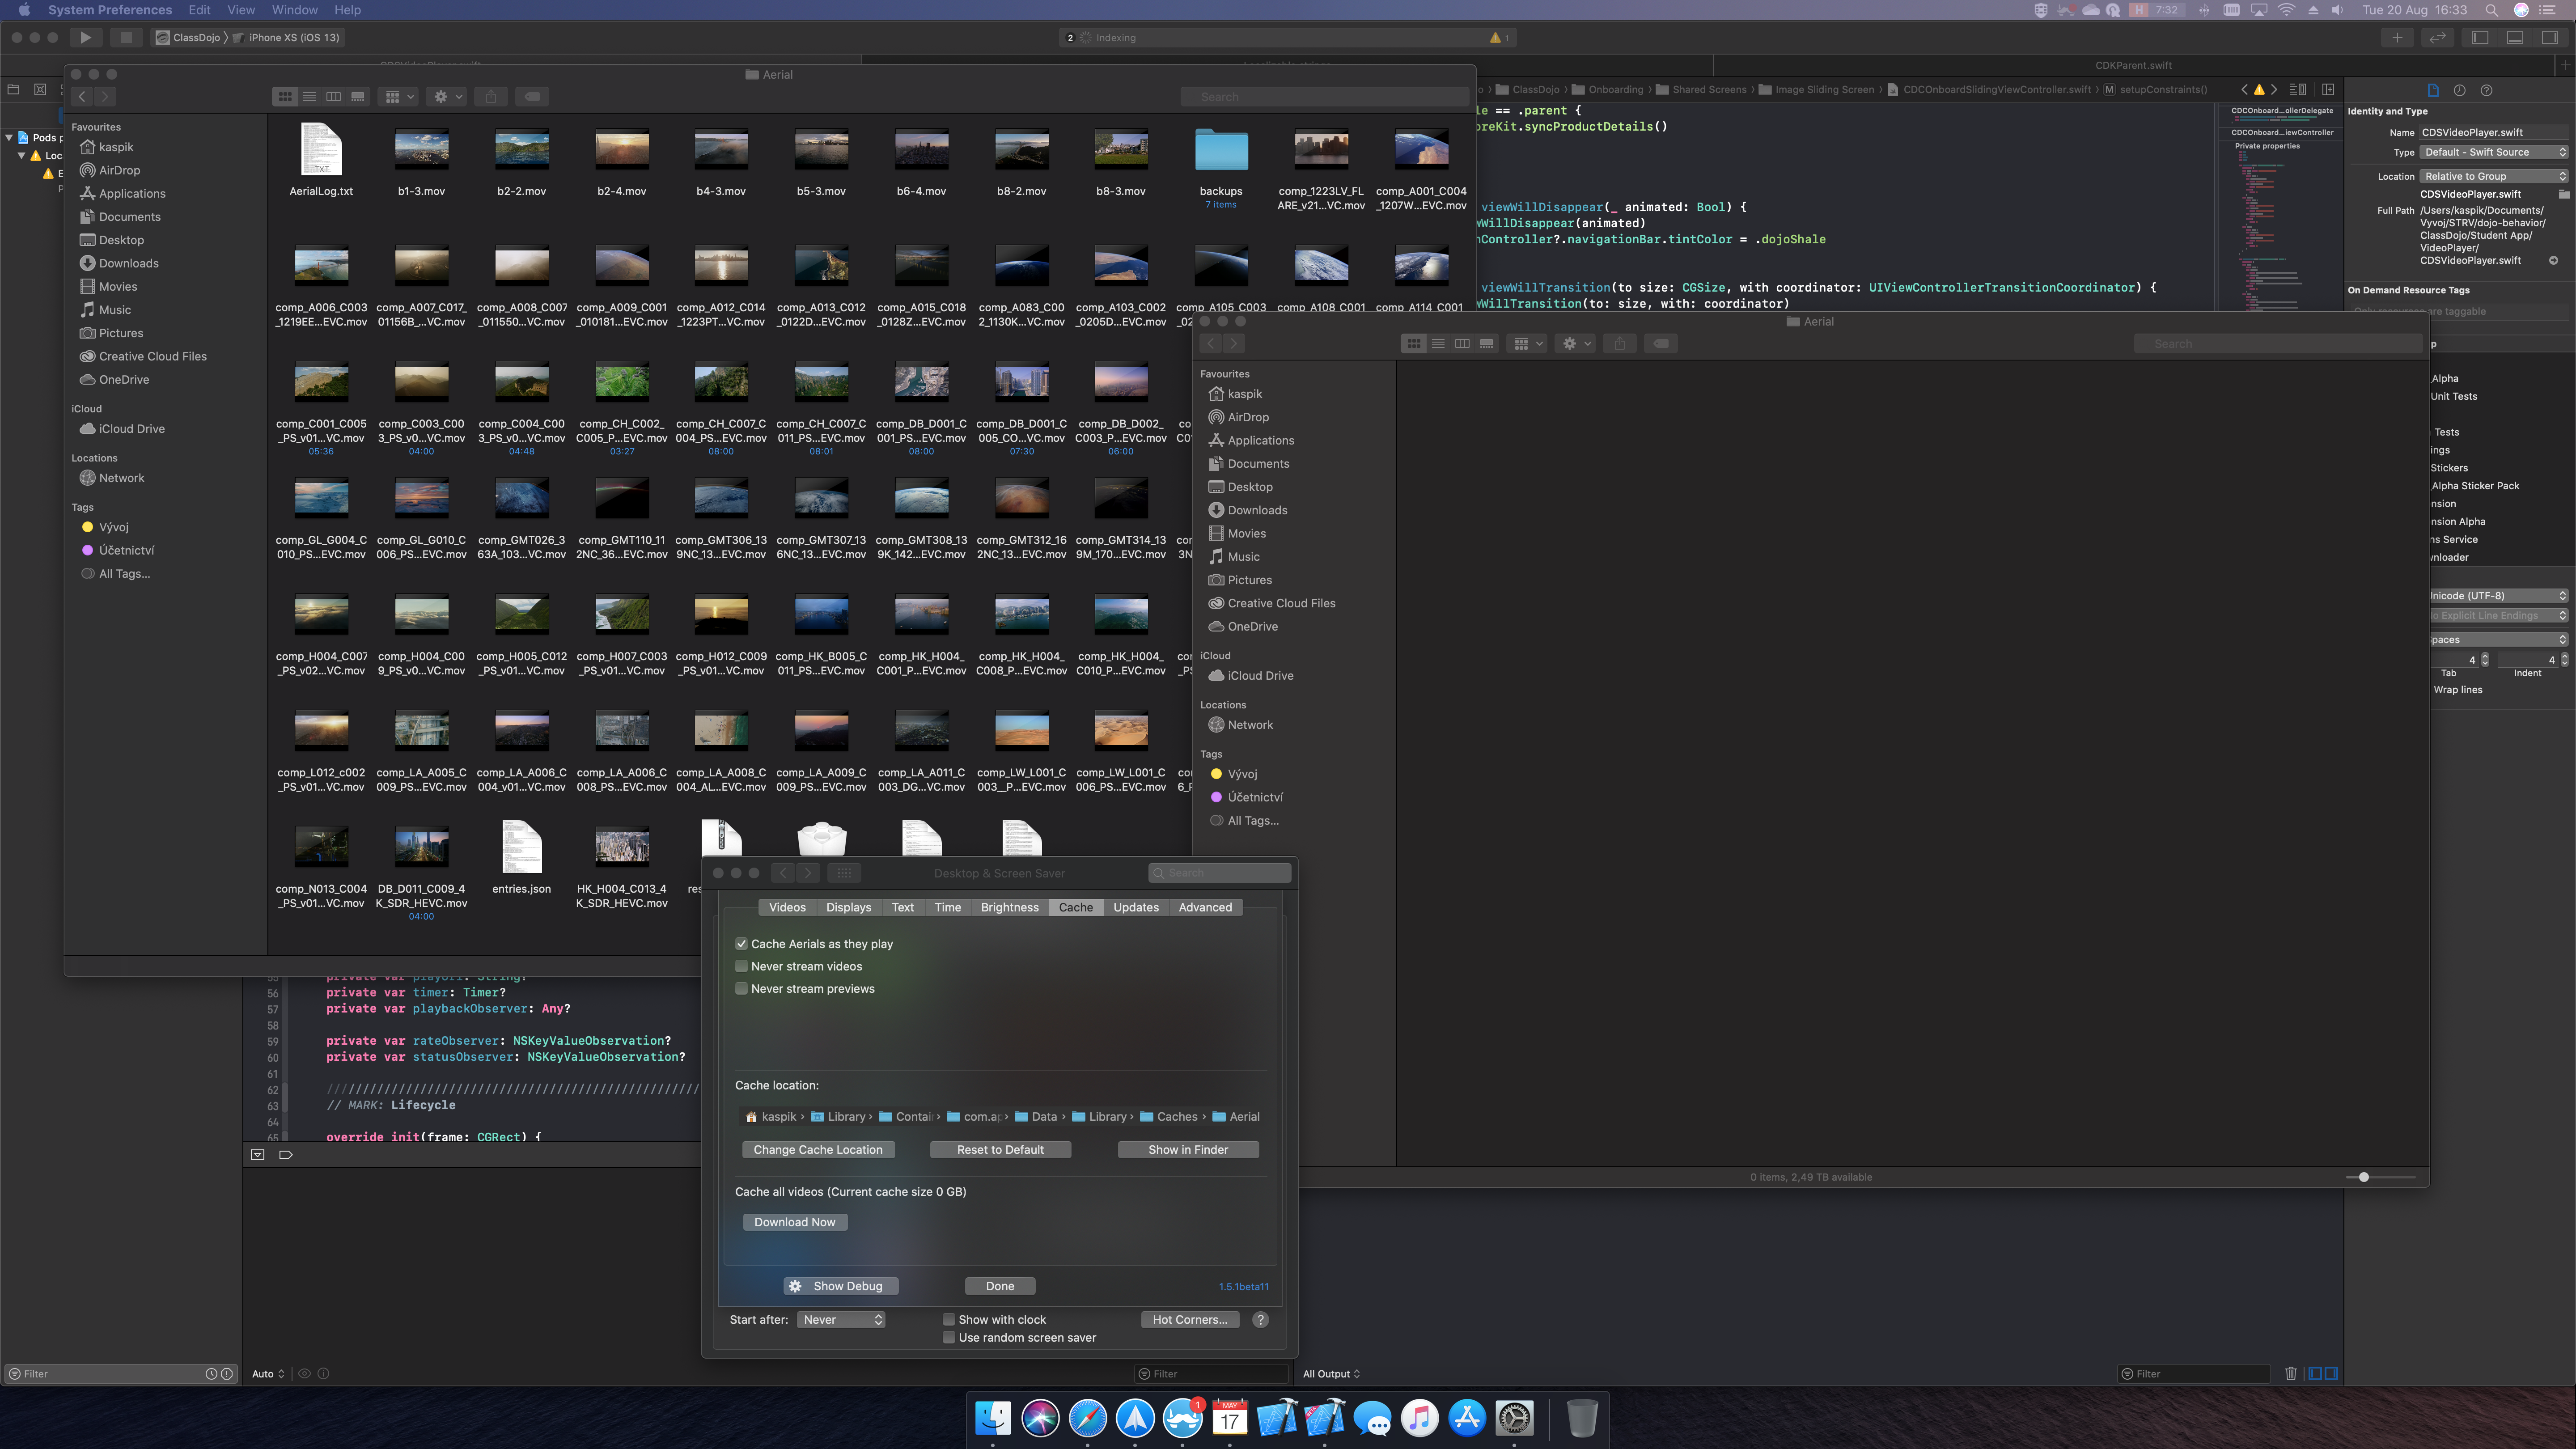Open AirDrop in left Finder sidebar
The width and height of the screenshot is (2576, 1449).
click(119, 170)
